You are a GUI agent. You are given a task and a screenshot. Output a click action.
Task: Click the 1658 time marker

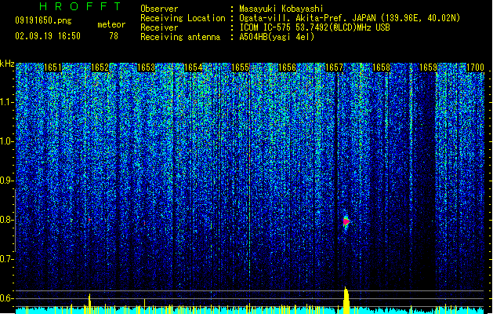tap(381, 68)
